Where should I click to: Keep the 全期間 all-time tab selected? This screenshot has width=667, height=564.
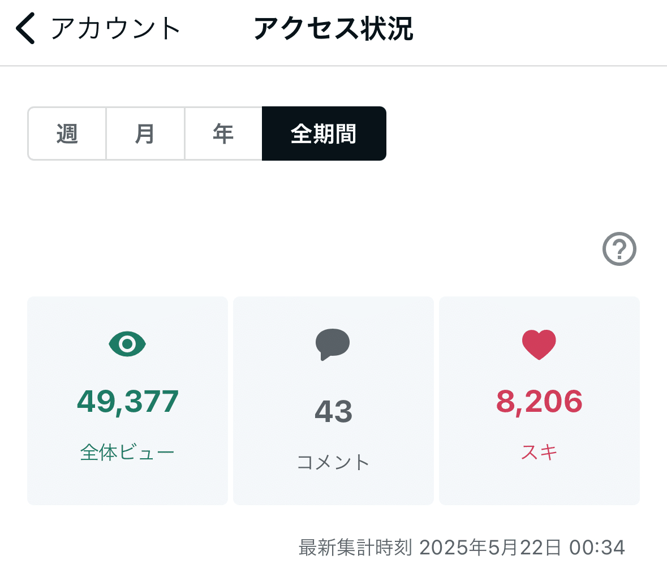click(x=324, y=134)
